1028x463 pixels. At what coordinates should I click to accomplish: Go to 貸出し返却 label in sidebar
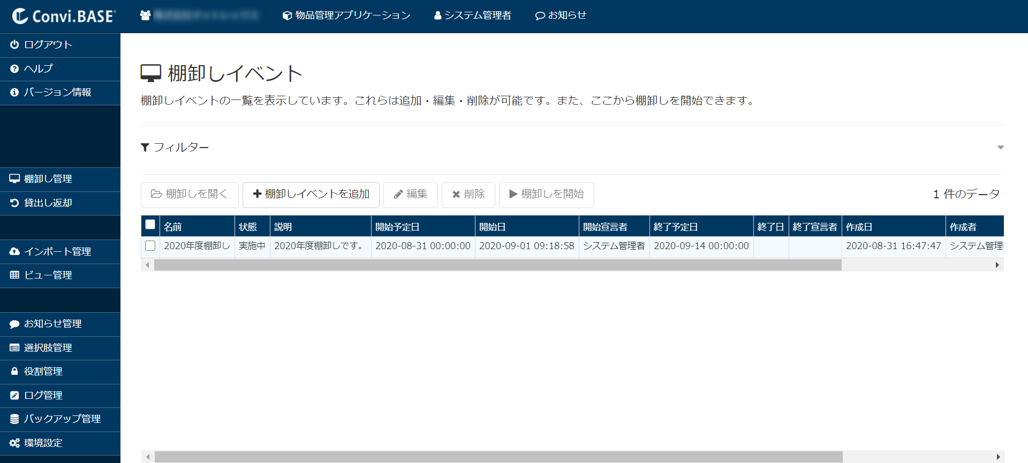(x=48, y=203)
